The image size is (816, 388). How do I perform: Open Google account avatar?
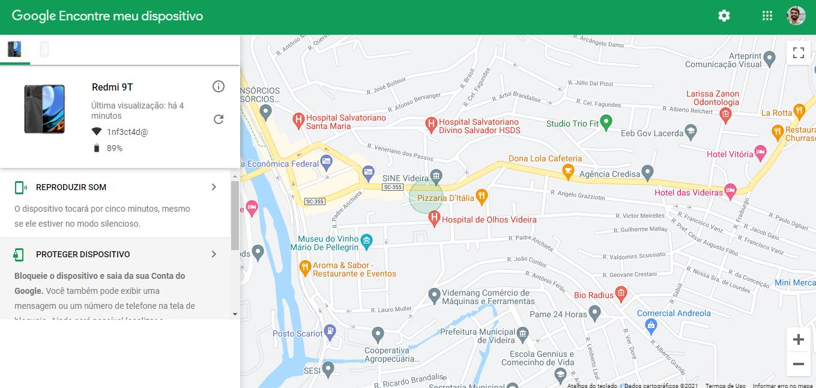click(796, 16)
